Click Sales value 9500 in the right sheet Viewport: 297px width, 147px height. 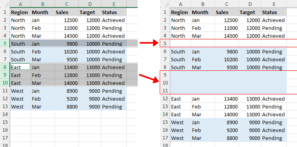(x=227, y=67)
